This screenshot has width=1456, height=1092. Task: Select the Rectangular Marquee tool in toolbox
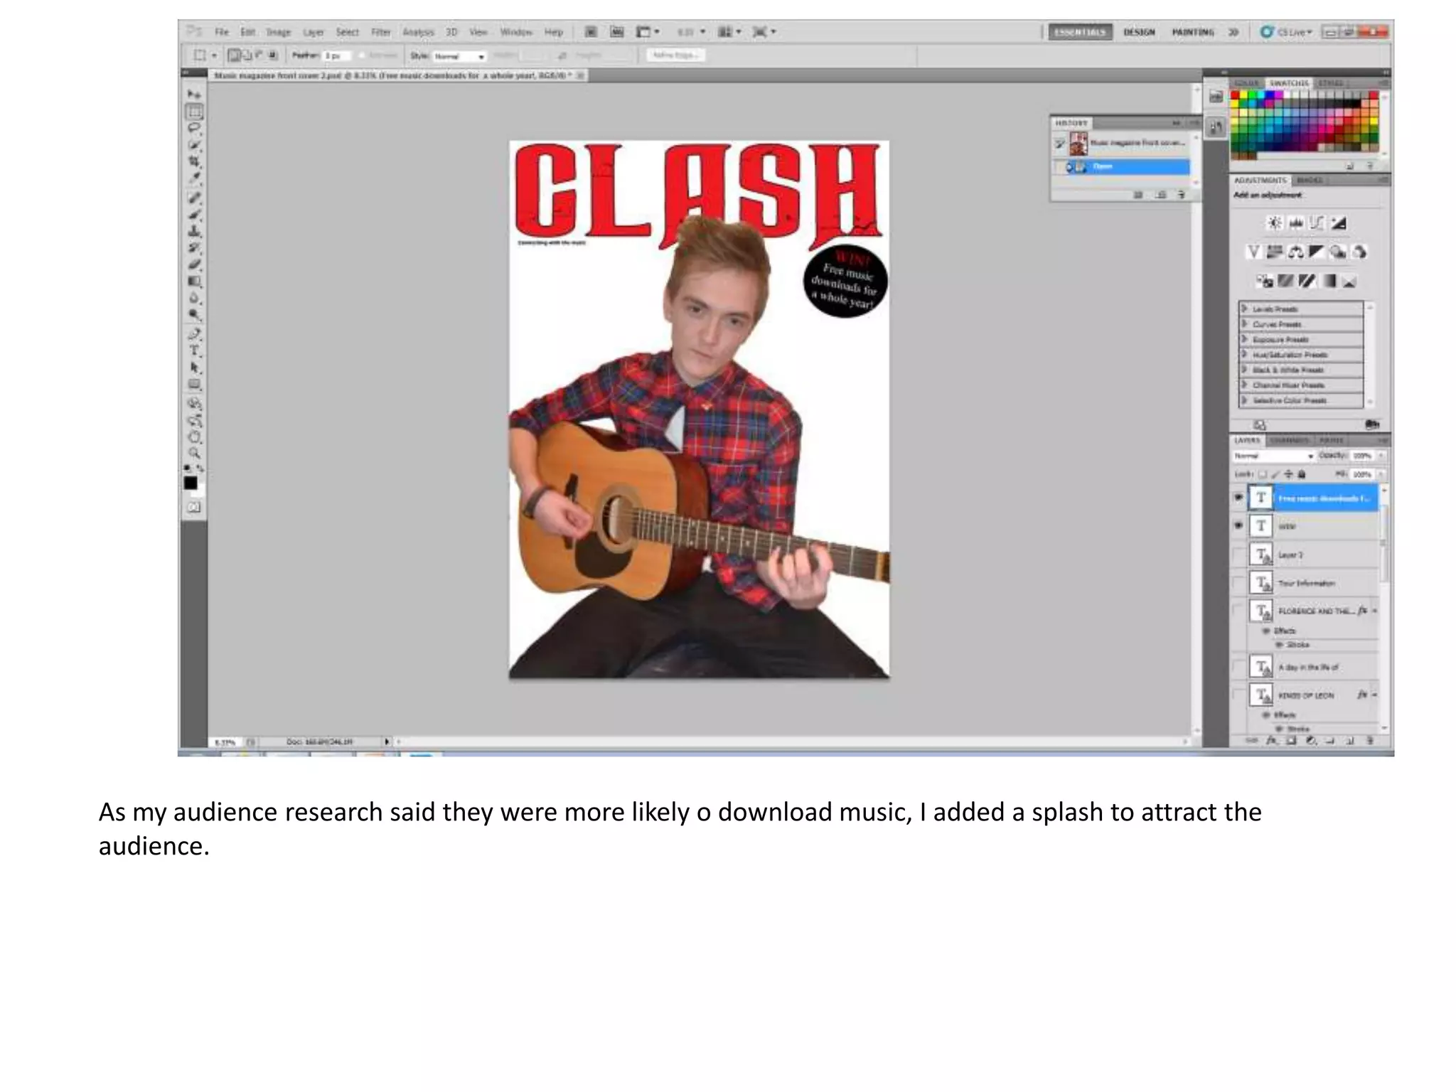194,112
